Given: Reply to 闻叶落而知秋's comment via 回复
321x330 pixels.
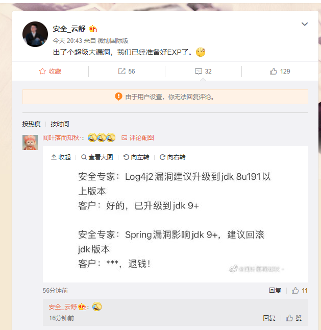Looking at the screenshot, I should [x=275, y=291].
